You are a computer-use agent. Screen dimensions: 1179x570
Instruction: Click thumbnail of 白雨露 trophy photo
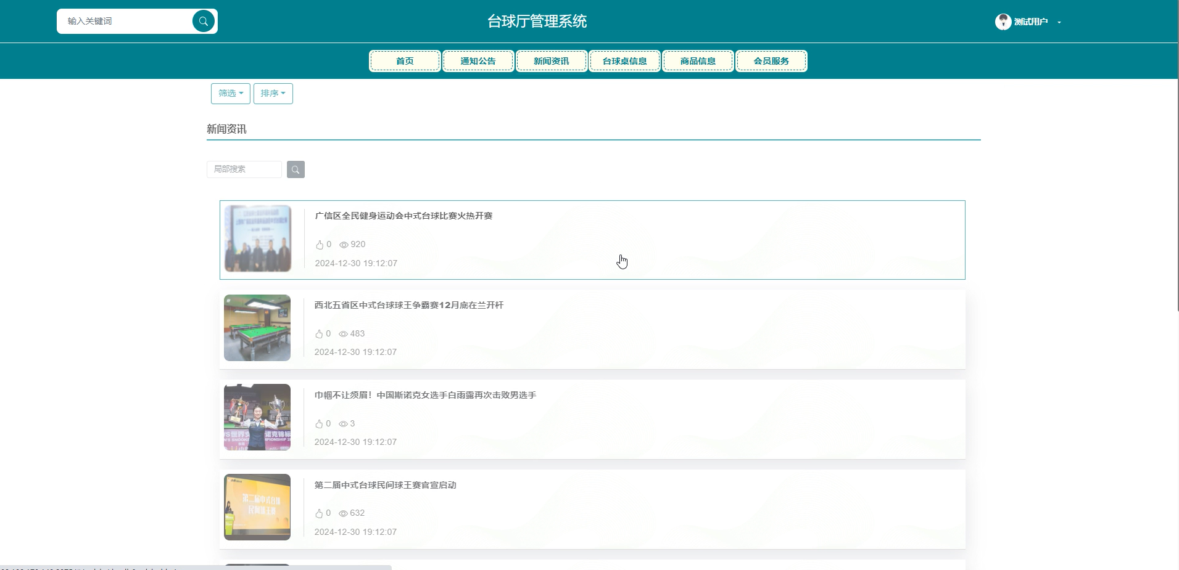coord(257,417)
